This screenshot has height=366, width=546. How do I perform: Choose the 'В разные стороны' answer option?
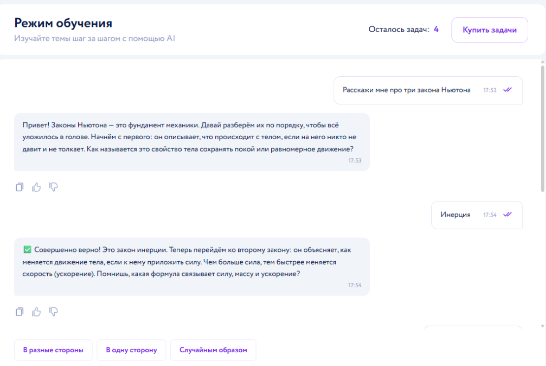pos(53,350)
